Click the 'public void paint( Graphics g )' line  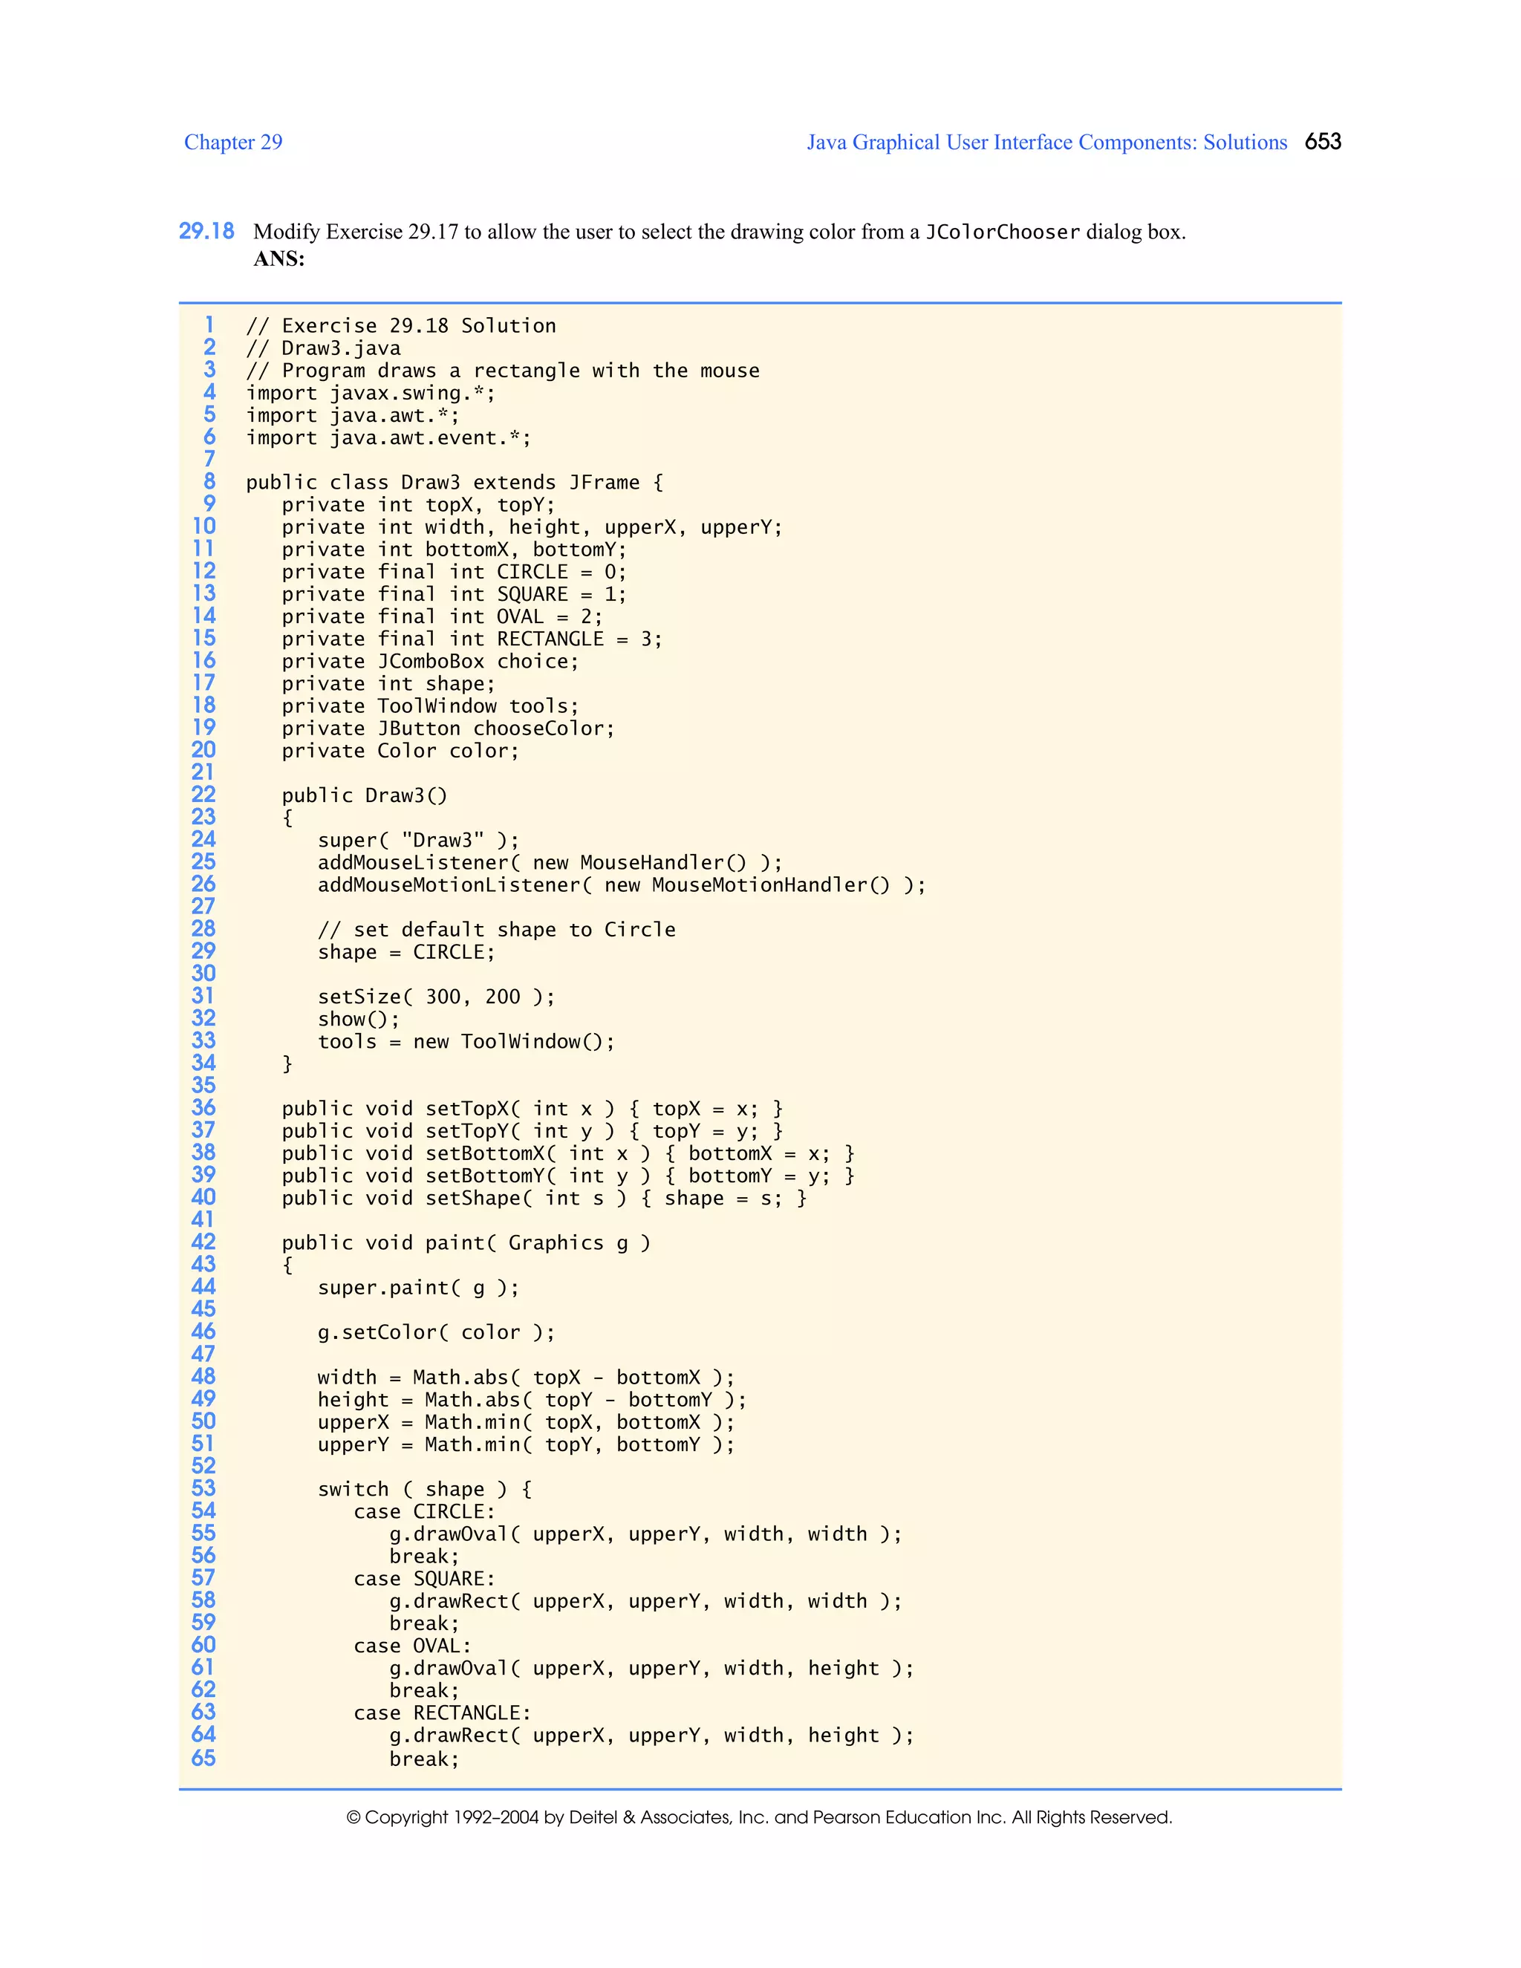tap(466, 1243)
